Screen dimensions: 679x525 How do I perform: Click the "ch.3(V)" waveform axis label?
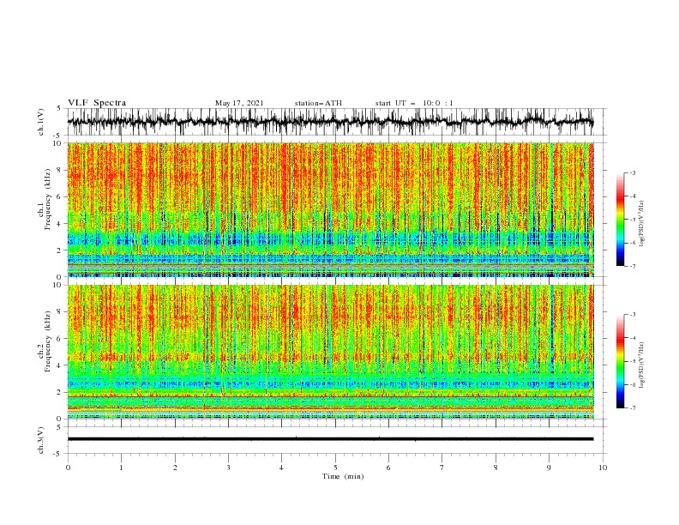(41, 440)
